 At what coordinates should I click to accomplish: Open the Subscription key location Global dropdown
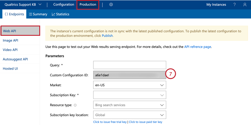pyautogui.click(x=130, y=115)
